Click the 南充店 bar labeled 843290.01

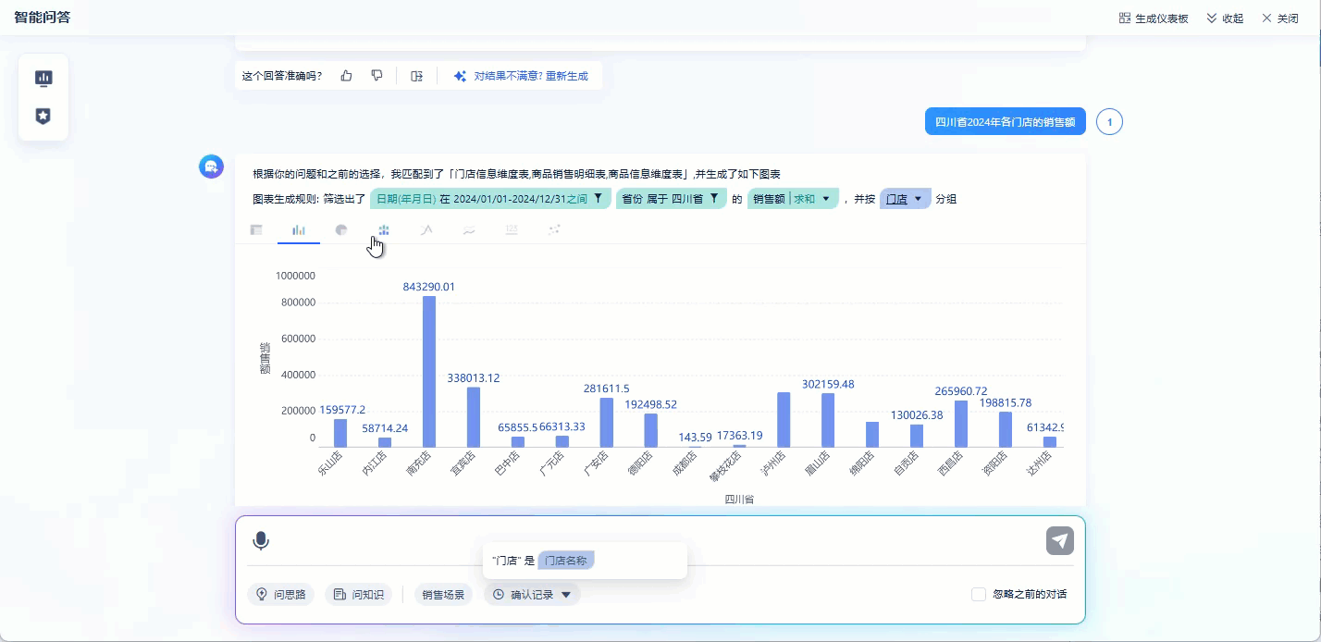coord(429,371)
